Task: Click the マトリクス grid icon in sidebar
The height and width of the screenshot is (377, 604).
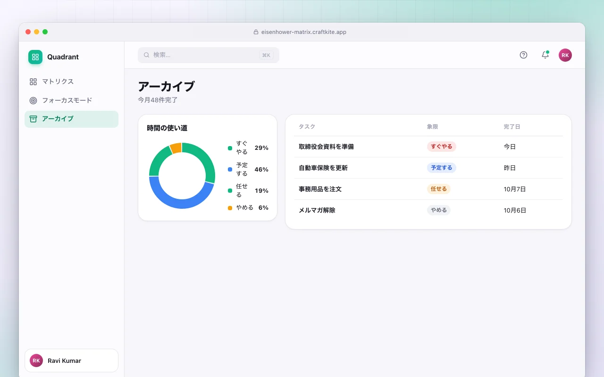Action: (x=33, y=82)
